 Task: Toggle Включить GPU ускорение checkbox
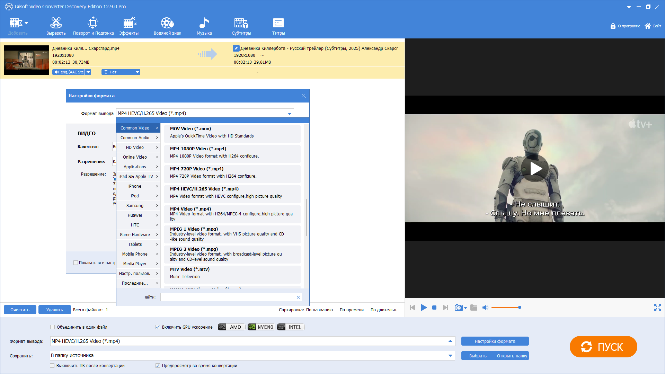pos(158,327)
